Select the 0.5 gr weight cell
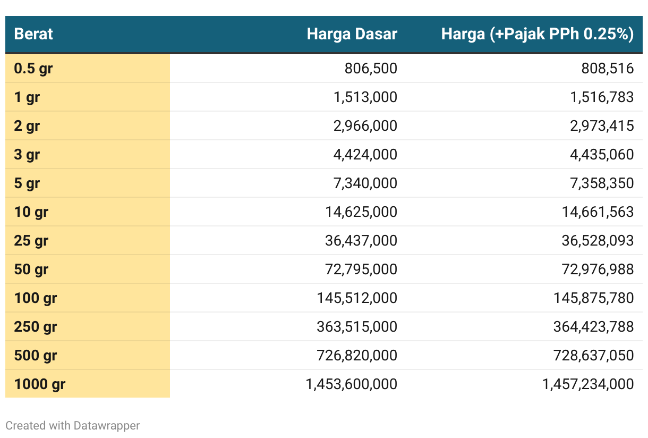The width and height of the screenshot is (648, 438). 33,69
